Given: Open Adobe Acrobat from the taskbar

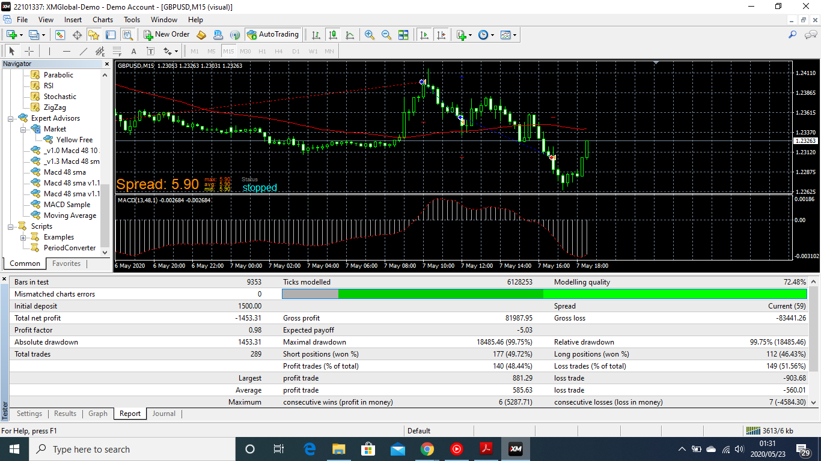Looking at the screenshot, I should point(486,449).
